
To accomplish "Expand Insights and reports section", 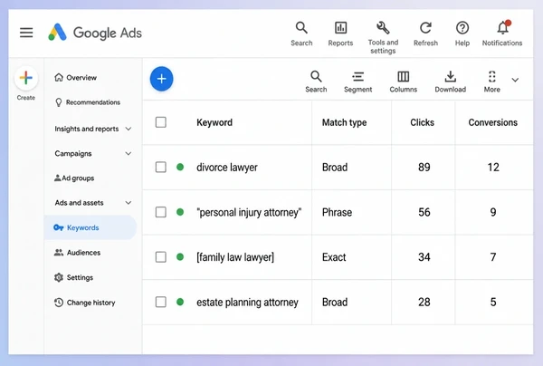I will pyautogui.click(x=93, y=129).
